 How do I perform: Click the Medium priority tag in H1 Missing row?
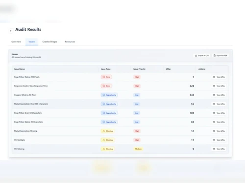pos(138,149)
